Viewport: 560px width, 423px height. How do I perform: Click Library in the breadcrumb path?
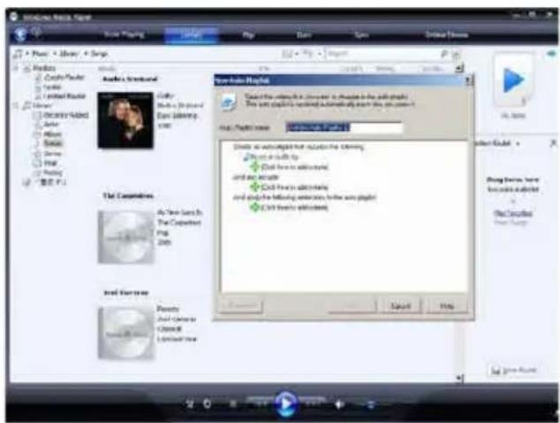point(69,54)
